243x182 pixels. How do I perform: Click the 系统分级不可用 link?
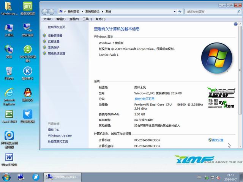click(x=144, y=99)
